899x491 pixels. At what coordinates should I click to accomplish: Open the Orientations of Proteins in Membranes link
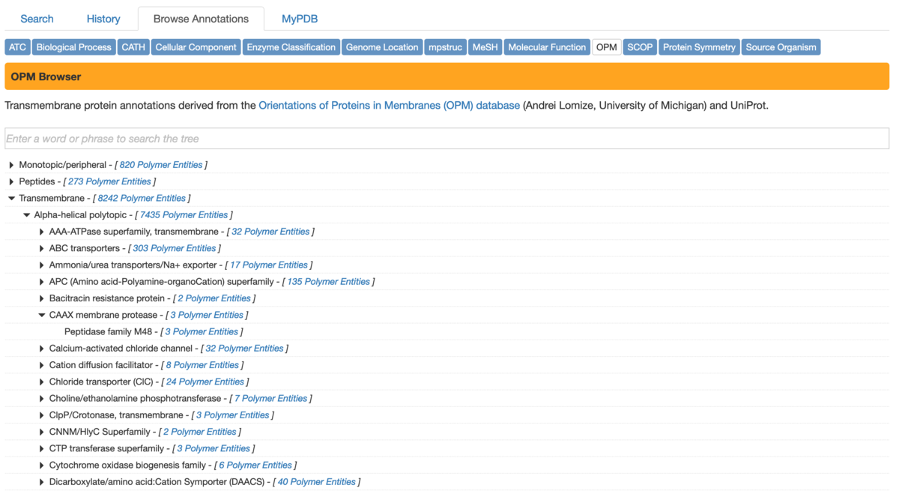pyautogui.click(x=388, y=105)
